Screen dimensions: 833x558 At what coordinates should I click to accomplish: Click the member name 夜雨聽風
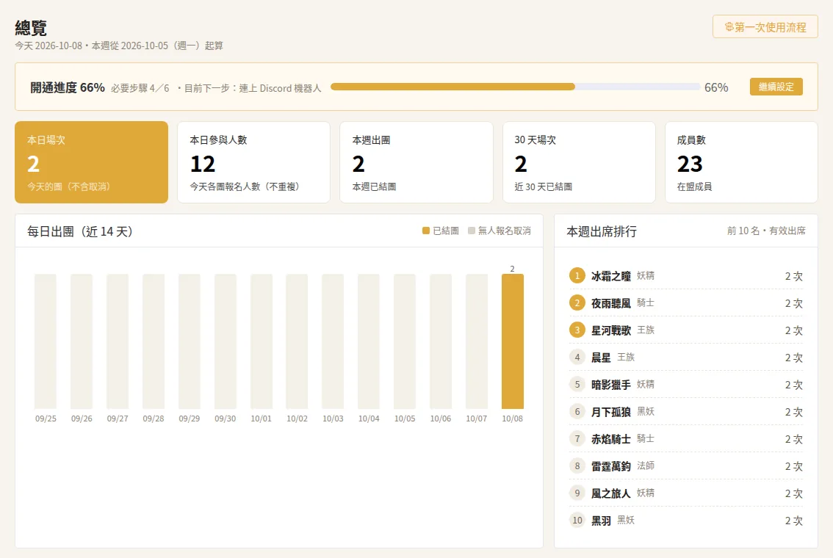coord(611,303)
